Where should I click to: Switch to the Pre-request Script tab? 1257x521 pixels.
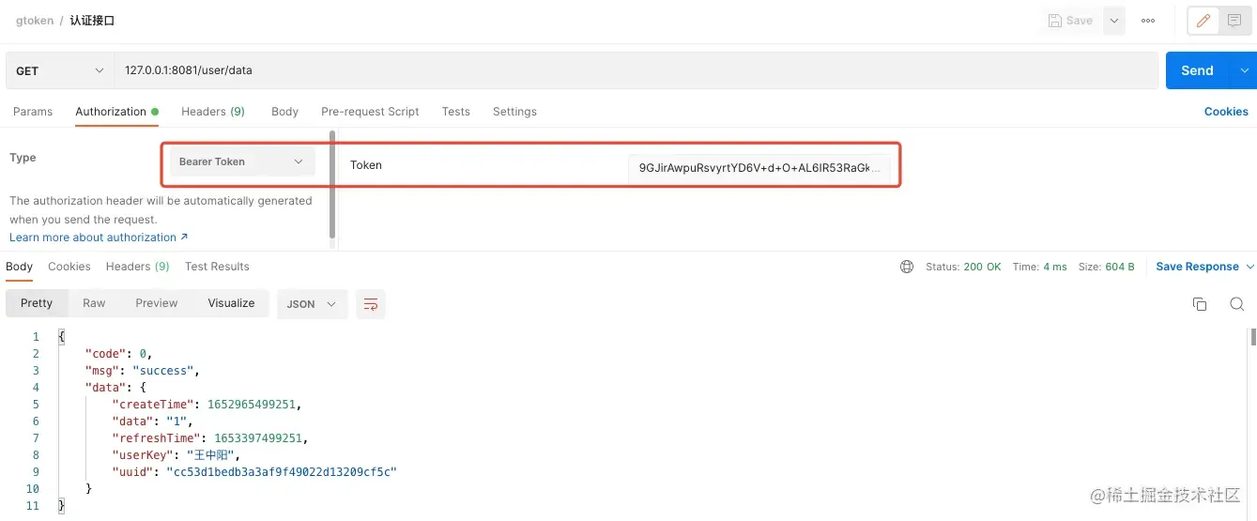(x=370, y=111)
